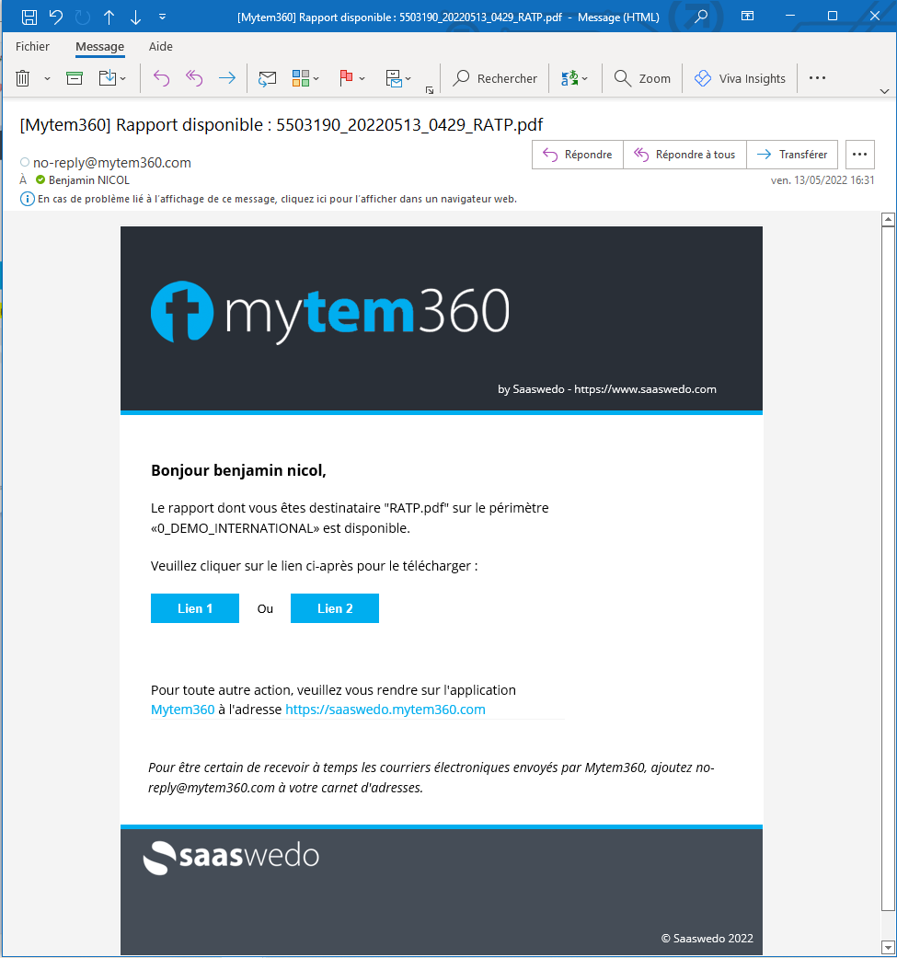Screen dimensions: 897x958
Task: Click the mytem360 logo banner
Action: [x=329, y=312]
